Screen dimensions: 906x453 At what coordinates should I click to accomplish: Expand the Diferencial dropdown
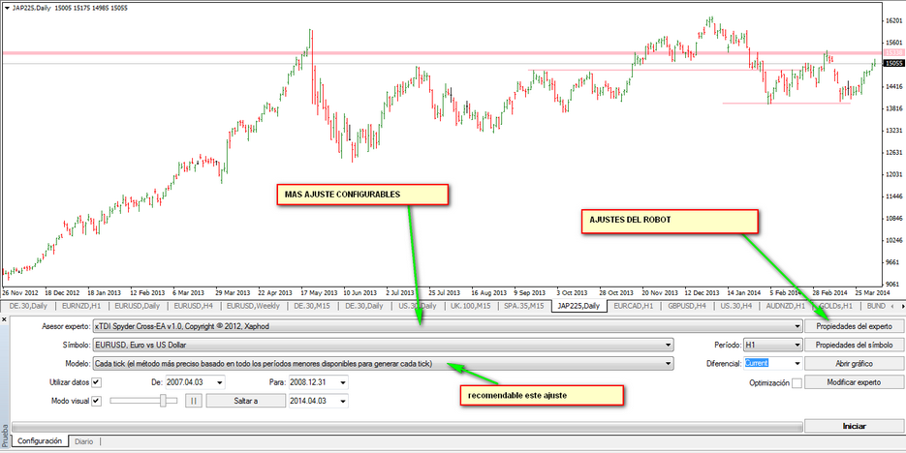pos(797,364)
